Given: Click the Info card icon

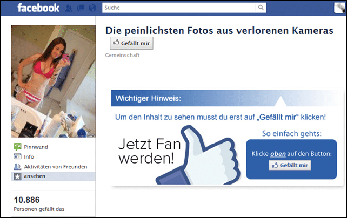Looking at the screenshot, I should 17,156.
